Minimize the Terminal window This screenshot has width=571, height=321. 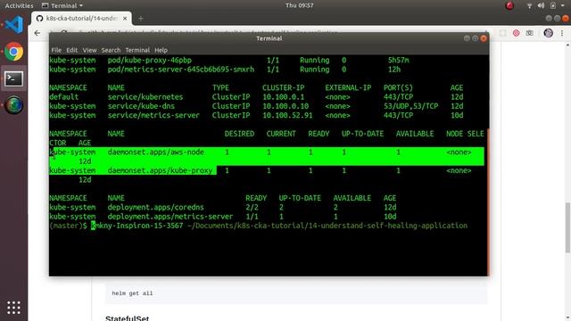click(x=467, y=38)
